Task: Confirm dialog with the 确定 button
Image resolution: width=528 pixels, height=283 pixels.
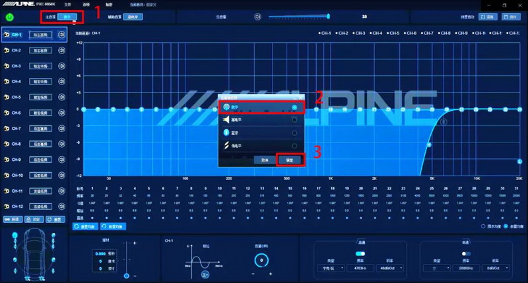Action: 290,160
